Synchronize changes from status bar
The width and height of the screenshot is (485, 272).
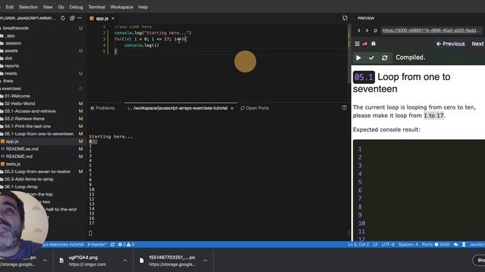[x=112, y=245]
